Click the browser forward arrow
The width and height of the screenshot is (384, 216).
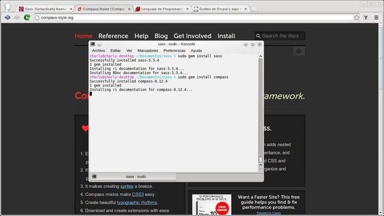click(x=17, y=17)
